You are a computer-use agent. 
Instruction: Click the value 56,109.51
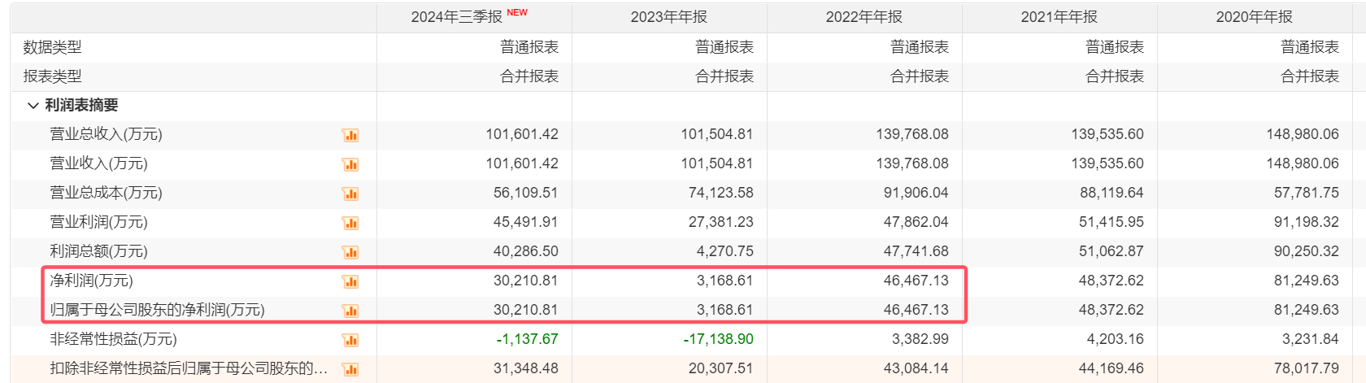coord(526,193)
